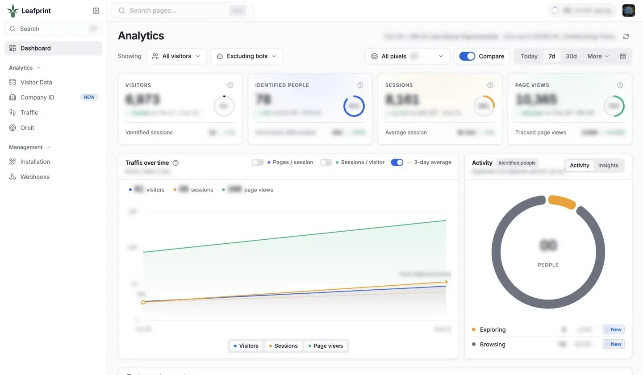The height and width of the screenshot is (375, 643).
Task: Open the All pixels dropdown
Action: (407, 56)
